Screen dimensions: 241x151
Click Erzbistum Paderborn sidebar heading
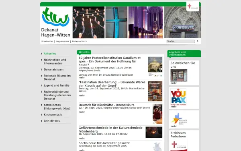point(178,134)
